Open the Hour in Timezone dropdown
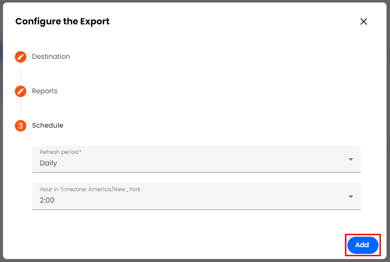The image size is (390, 262). (196, 196)
